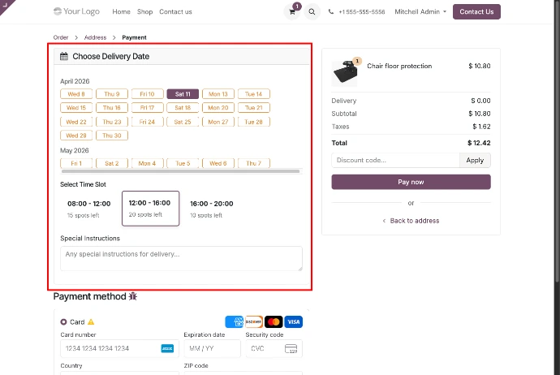Screen dimensions: 560x375
Task: Choose the 16:00 - 20:00 time slot
Action: [211, 209]
